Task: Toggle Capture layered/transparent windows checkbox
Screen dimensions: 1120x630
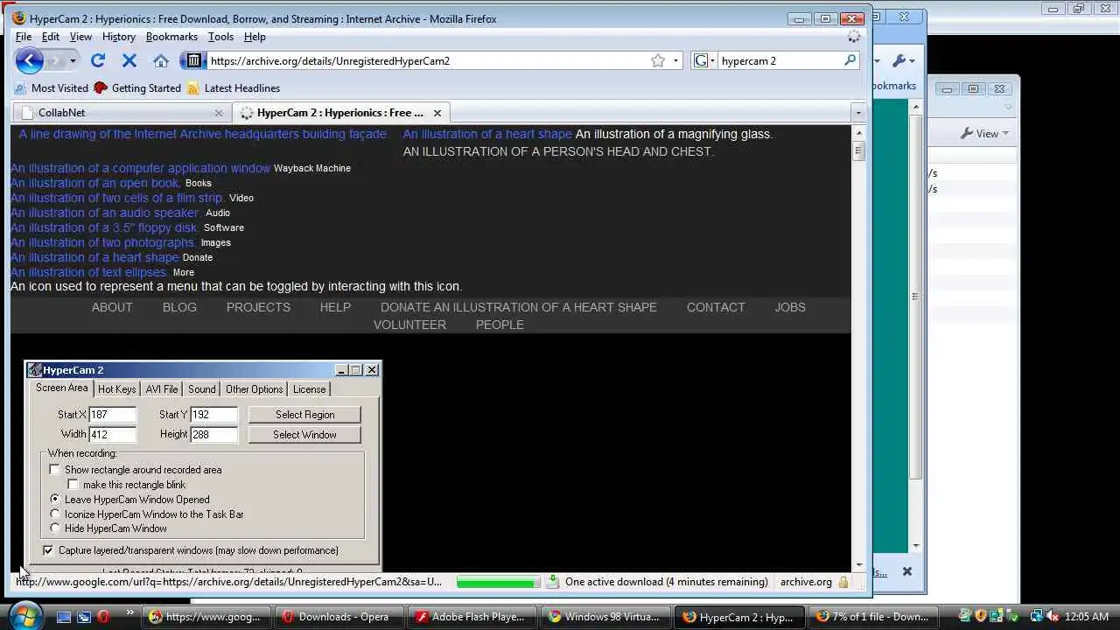Action: [48, 550]
